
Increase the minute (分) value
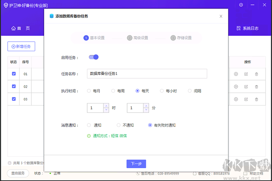click(x=146, y=106)
